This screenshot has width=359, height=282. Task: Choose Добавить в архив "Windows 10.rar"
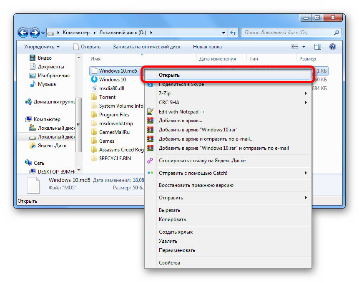point(228,130)
